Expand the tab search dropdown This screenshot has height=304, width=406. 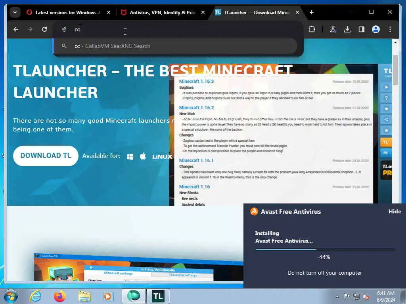pyautogui.click(x=15, y=12)
